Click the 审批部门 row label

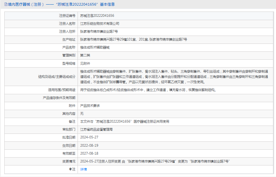tap(69, 129)
